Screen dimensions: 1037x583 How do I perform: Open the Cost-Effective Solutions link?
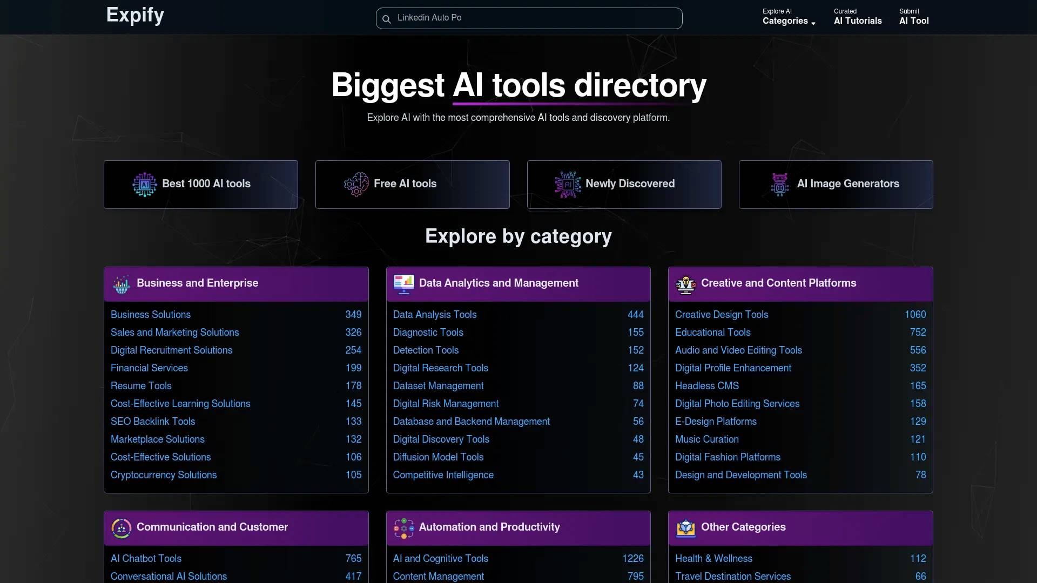[x=161, y=457]
